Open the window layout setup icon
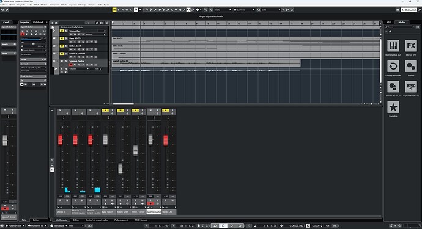The height and width of the screenshot is (229, 422). [x=398, y=10]
